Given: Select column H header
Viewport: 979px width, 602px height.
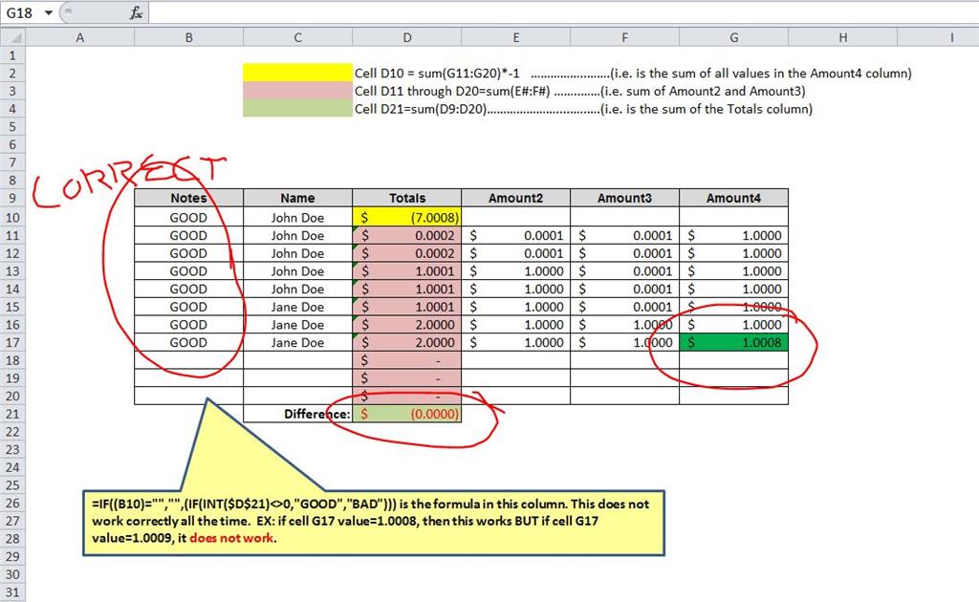Looking at the screenshot, I should click(843, 37).
